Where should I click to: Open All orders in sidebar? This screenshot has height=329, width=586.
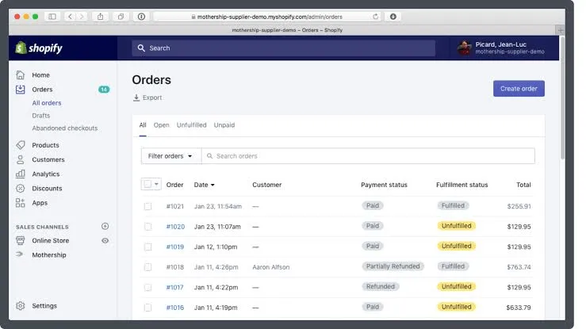tap(47, 103)
